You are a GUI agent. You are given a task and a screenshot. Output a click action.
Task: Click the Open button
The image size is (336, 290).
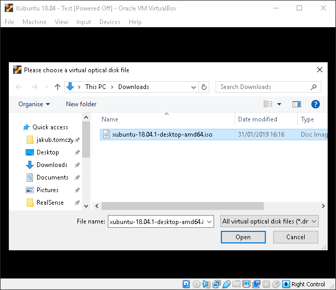[x=243, y=237]
